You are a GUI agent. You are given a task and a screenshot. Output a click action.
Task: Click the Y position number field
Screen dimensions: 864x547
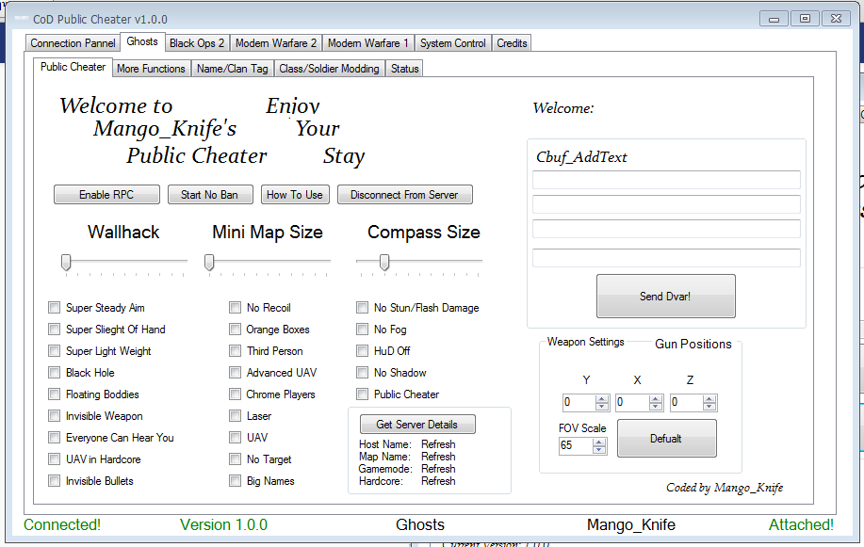pos(579,403)
